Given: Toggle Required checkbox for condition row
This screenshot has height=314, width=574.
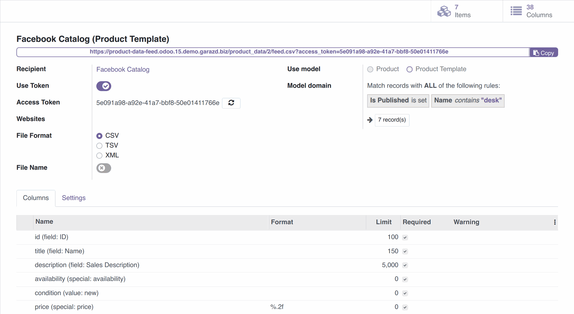Looking at the screenshot, I should (x=405, y=293).
